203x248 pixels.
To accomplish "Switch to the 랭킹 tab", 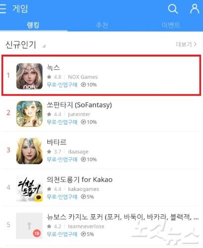I will [x=33, y=25].
